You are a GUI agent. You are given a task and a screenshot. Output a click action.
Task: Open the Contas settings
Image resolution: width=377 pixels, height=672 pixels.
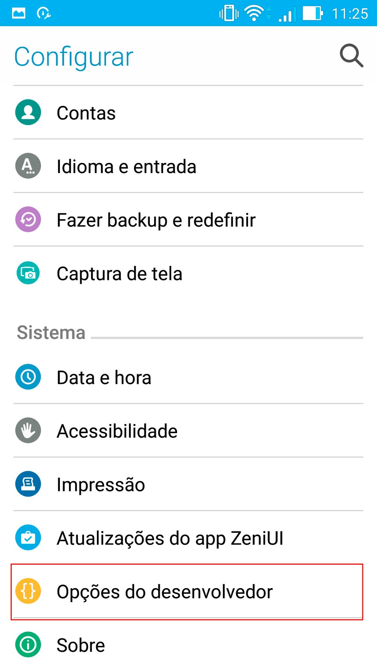(86, 113)
